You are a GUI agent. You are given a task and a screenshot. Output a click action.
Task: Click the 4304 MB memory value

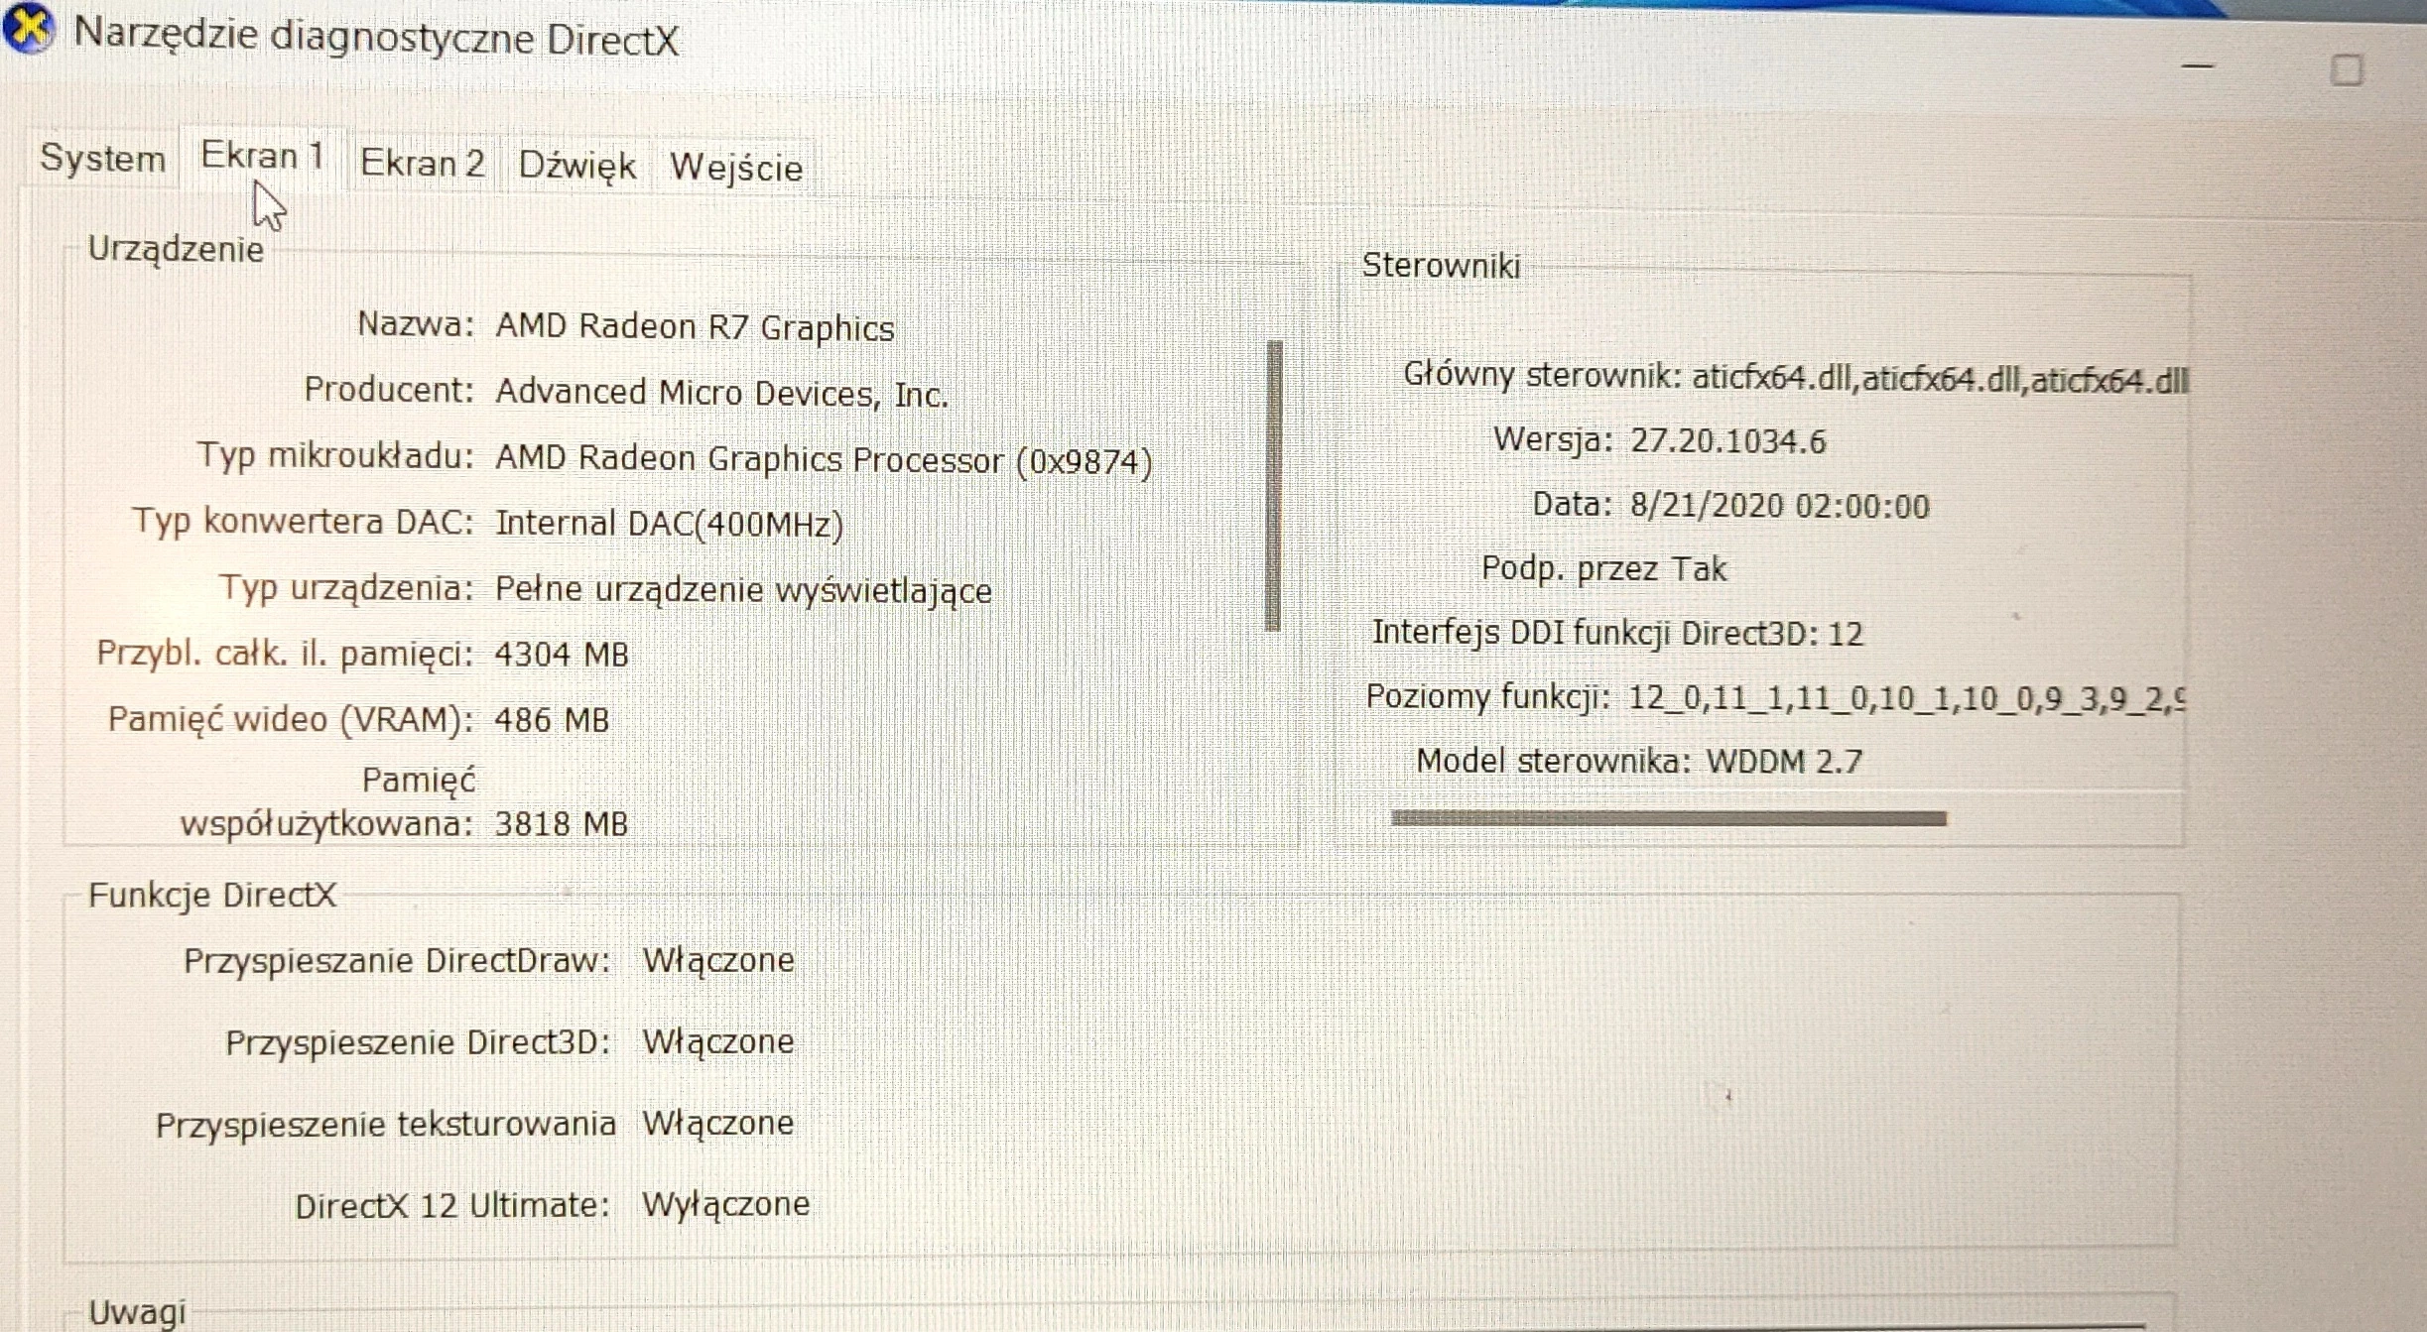562,655
